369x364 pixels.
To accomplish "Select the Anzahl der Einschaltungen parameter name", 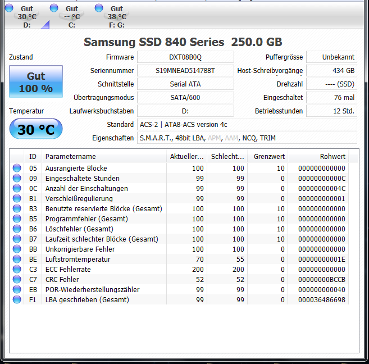I will [86, 189].
